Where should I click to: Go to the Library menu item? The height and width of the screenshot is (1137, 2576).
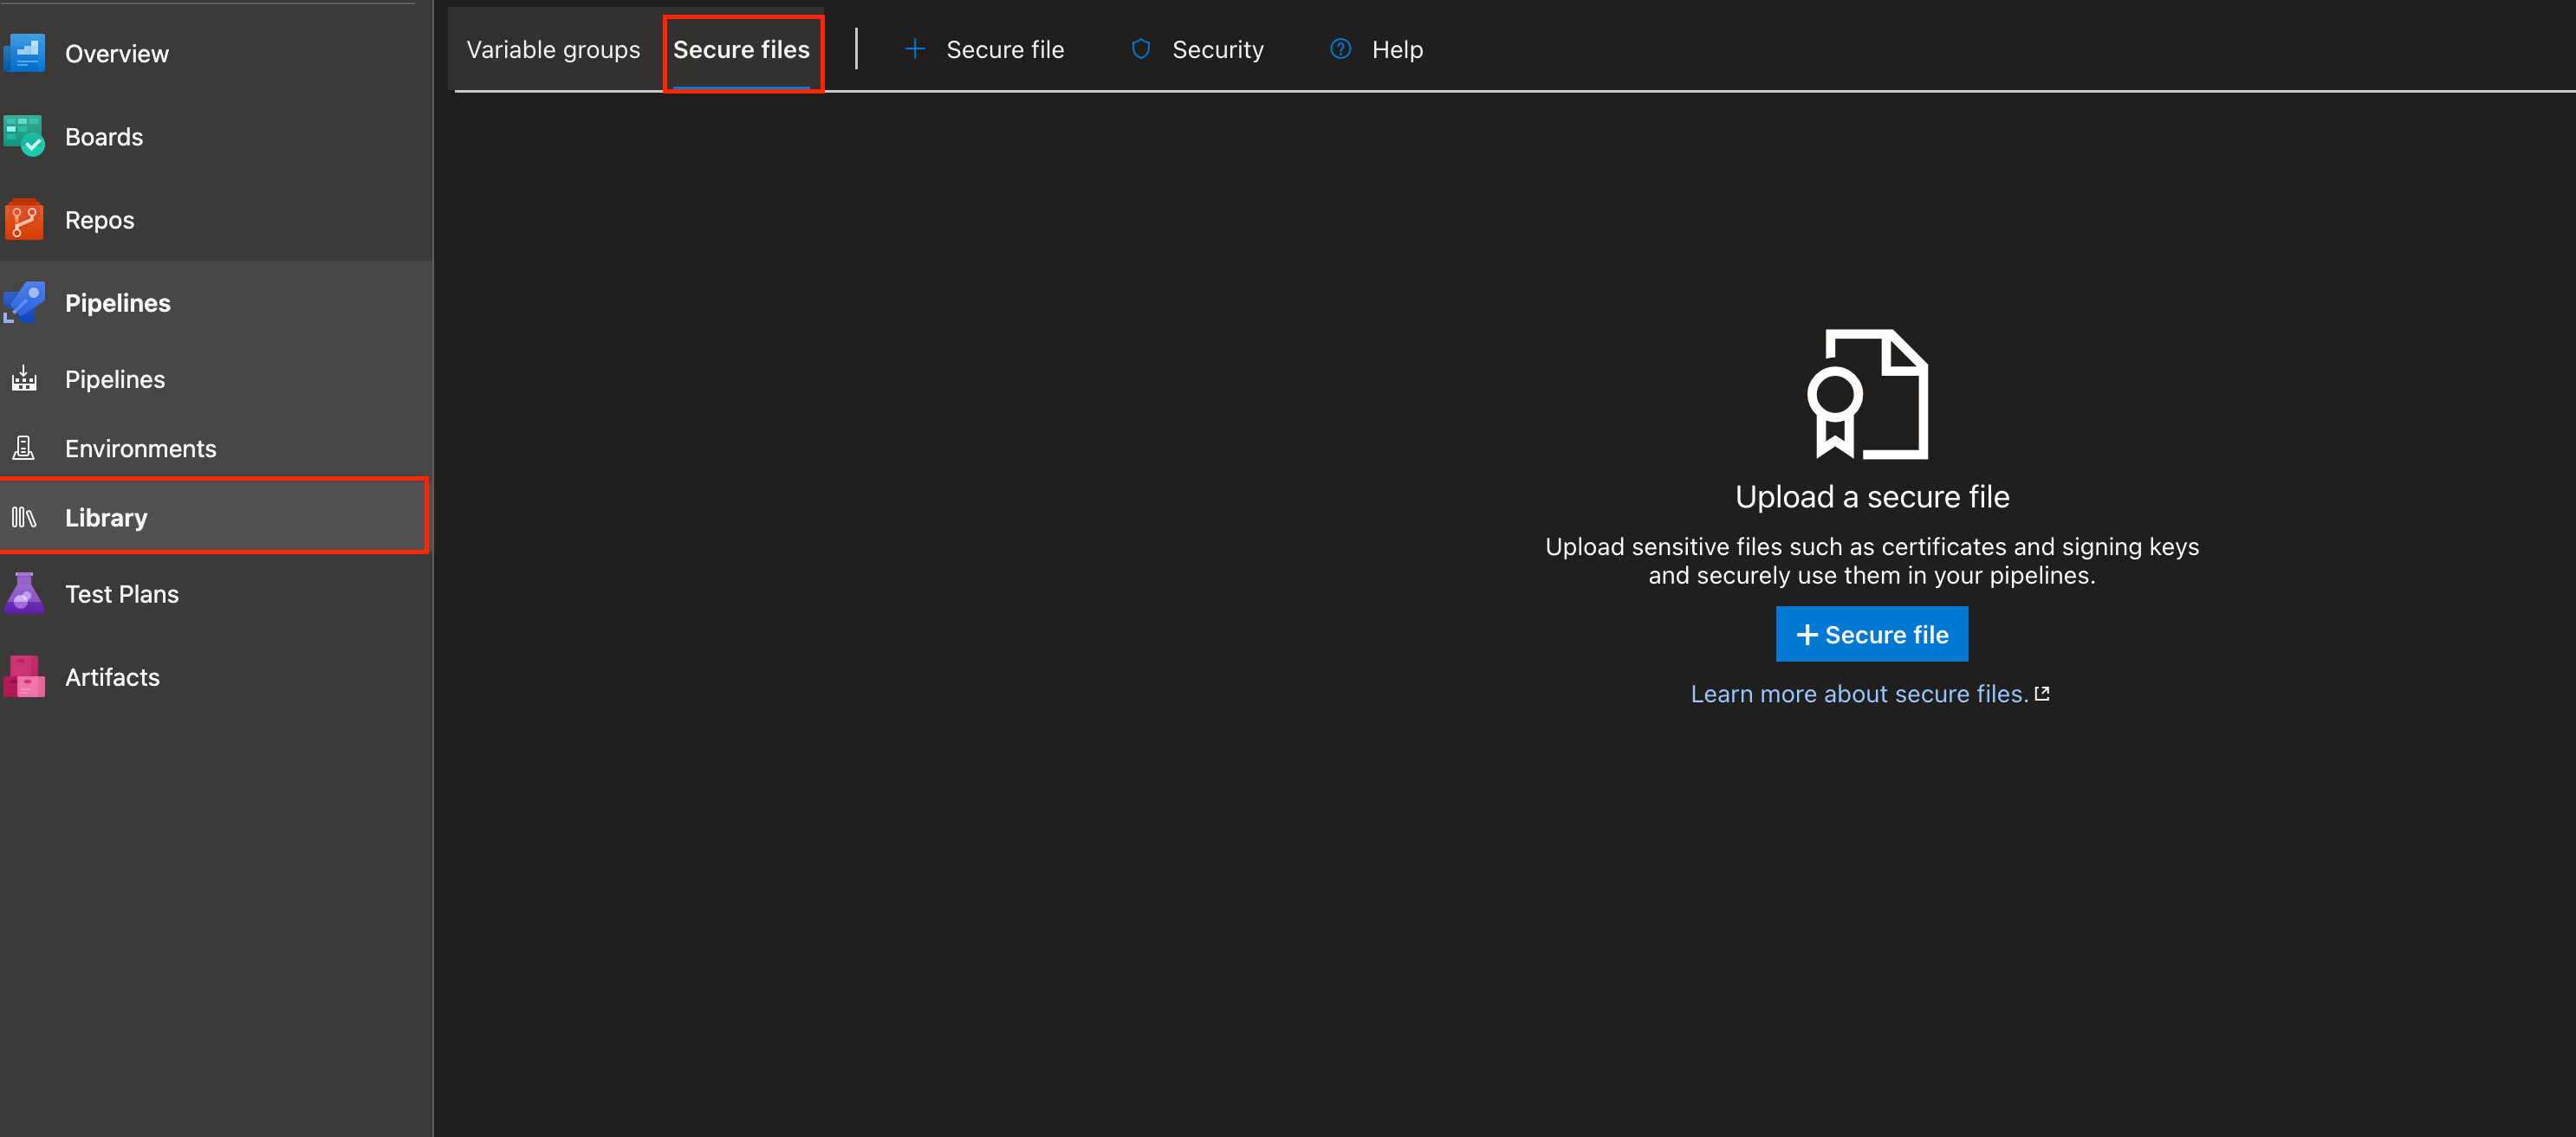[x=106, y=518]
